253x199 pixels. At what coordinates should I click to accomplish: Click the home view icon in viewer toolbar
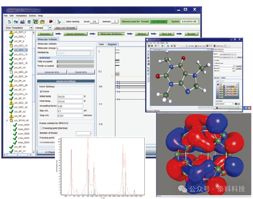pos(162,46)
